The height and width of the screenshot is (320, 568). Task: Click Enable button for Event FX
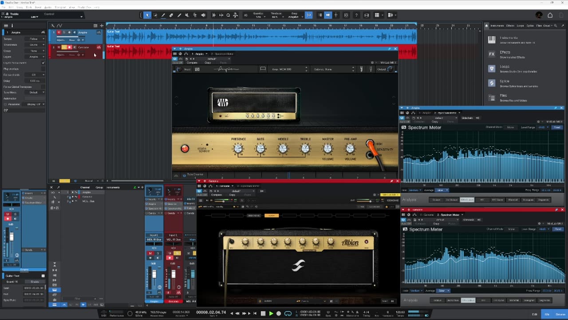click(35, 282)
